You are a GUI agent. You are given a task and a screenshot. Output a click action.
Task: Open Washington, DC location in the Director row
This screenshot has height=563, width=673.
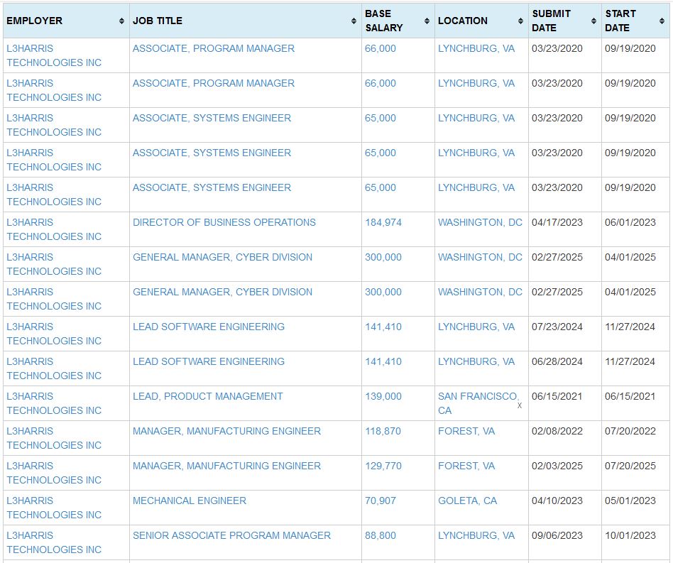[x=480, y=222]
